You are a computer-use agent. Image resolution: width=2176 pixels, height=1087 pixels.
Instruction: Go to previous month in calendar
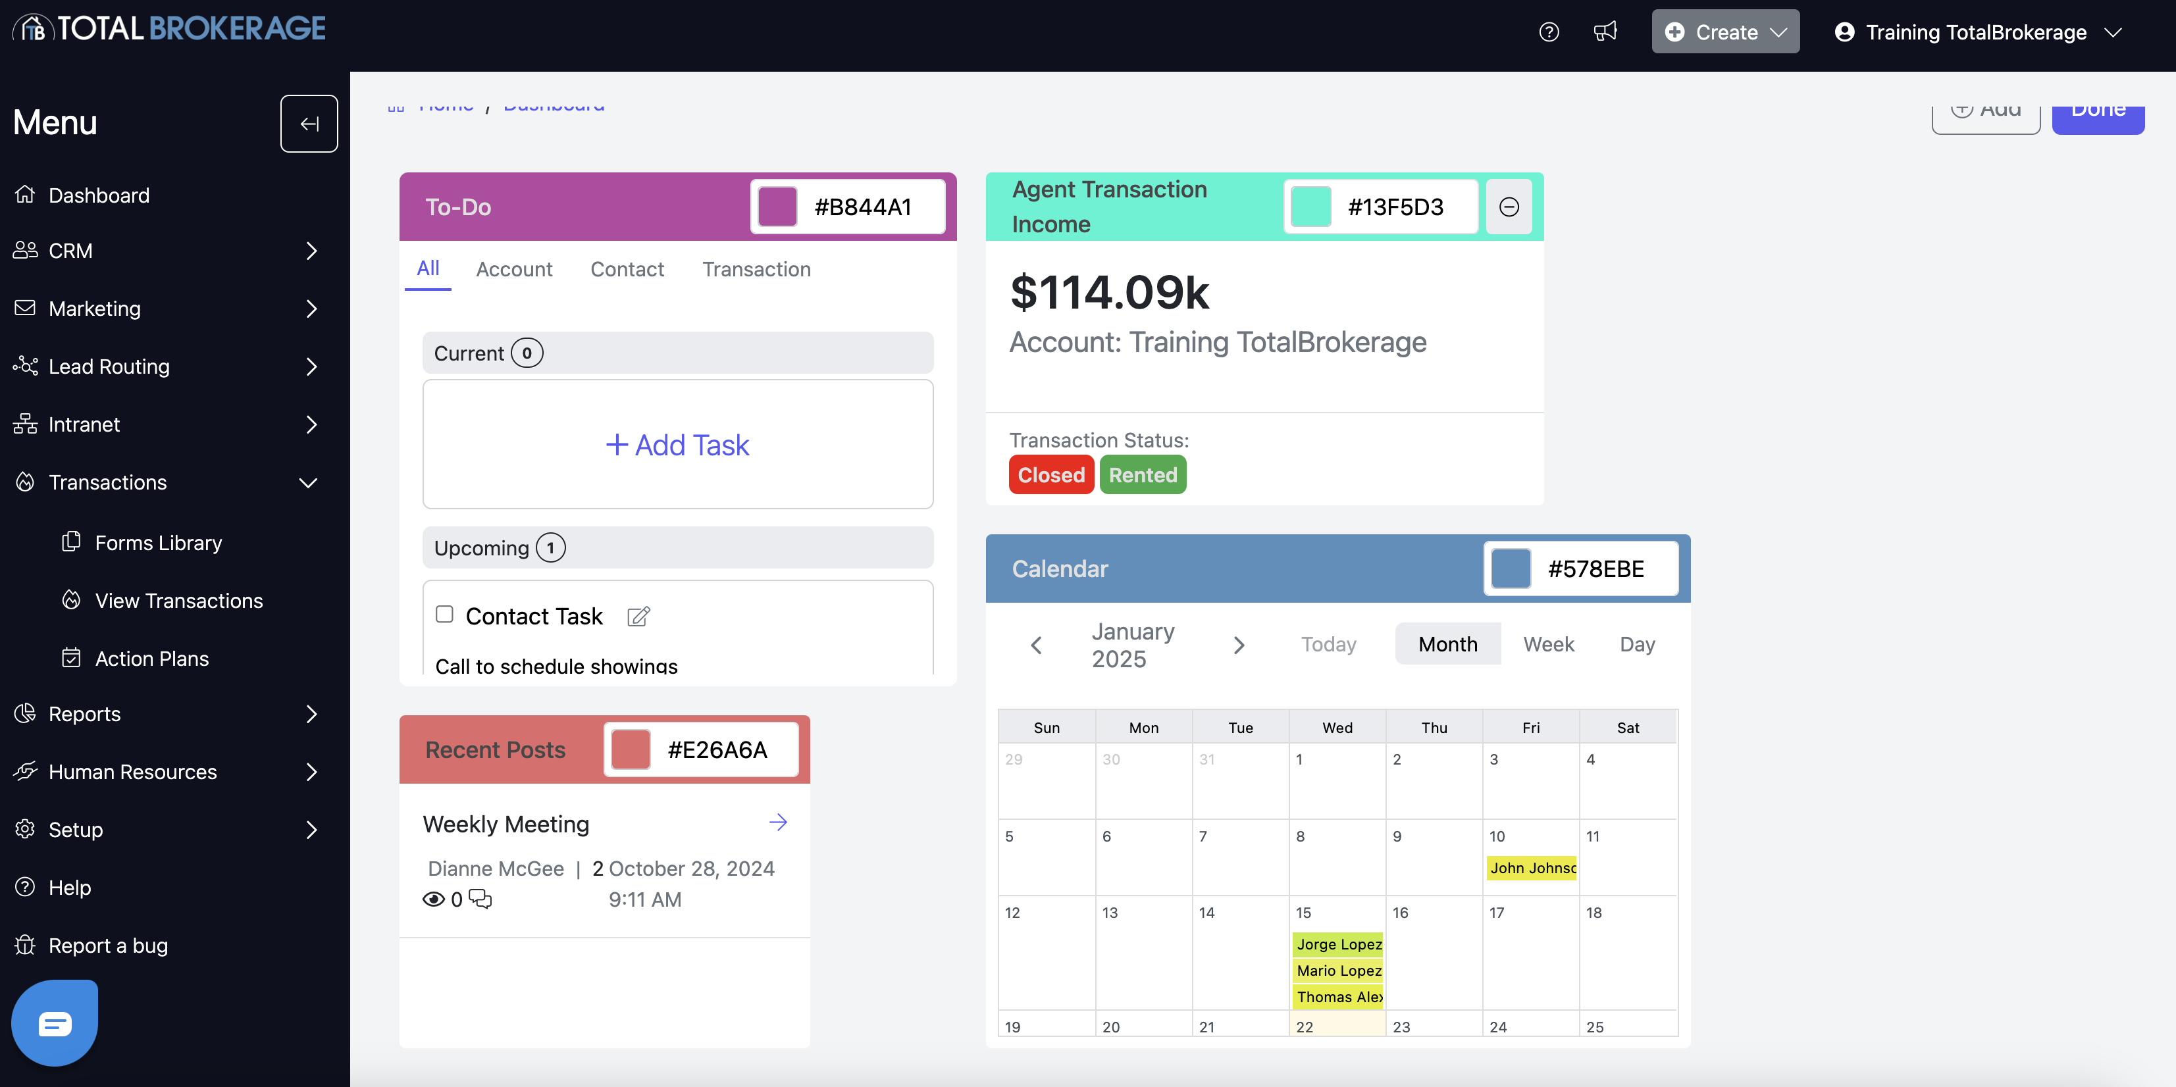1037,645
